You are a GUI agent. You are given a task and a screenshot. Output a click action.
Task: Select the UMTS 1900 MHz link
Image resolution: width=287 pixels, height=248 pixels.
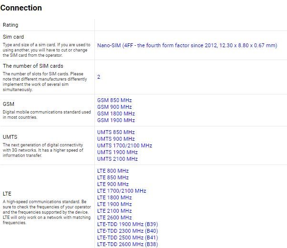click(117, 153)
